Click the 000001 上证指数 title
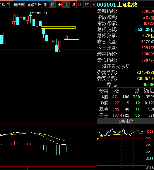This screenshot has height=170, width=154. click(117, 5)
